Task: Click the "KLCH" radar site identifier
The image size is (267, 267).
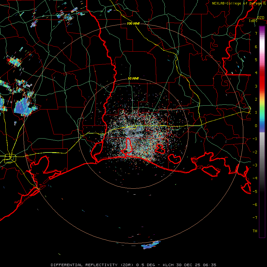Action: click(x=168, y=265)
